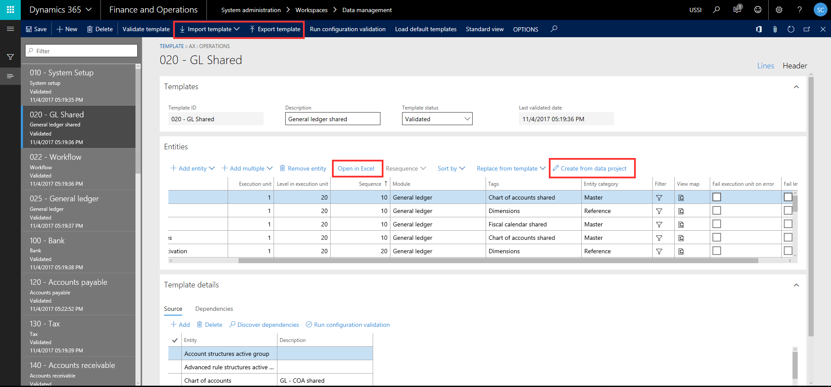
Task: Select the Source tab
Action: tap(173, 309)
